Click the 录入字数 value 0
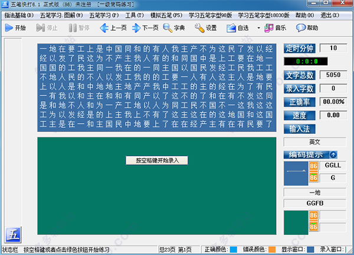 tap(333, 88)
